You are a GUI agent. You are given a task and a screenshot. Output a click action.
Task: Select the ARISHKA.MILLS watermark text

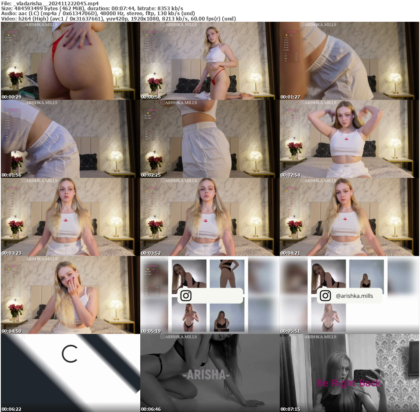pos(41,25)
